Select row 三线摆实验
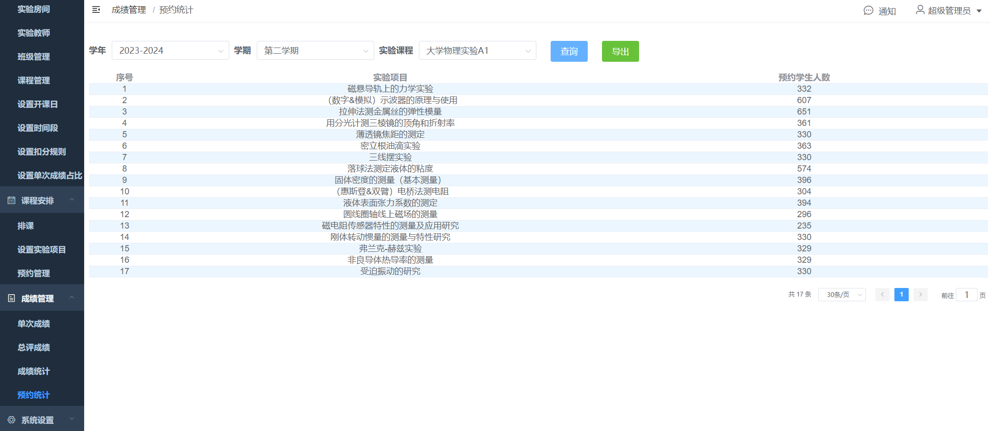Viewport: 990px width, 431px height. 538,157
